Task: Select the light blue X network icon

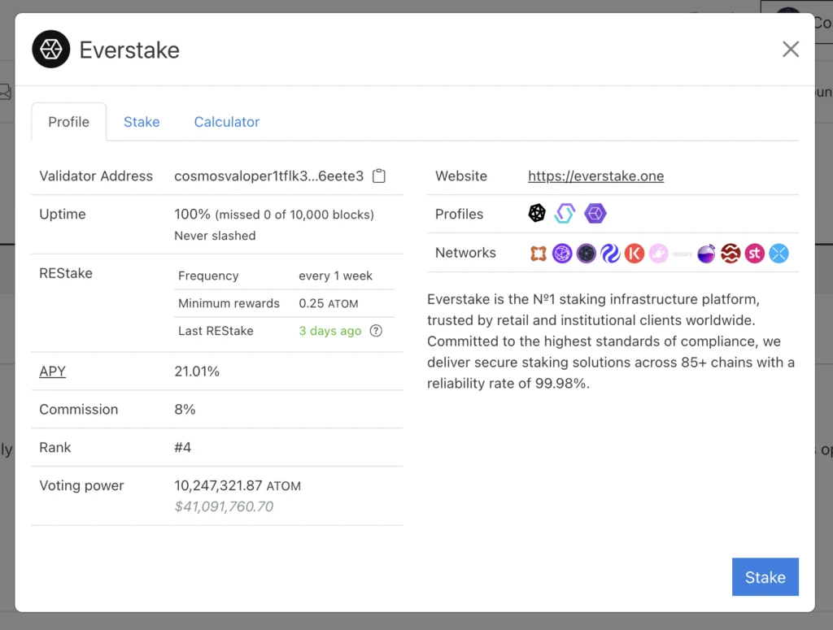Action: click(x=779, y=254)
